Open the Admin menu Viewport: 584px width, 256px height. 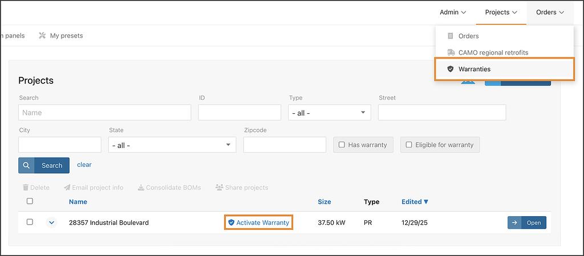click(x=453, y=12)
